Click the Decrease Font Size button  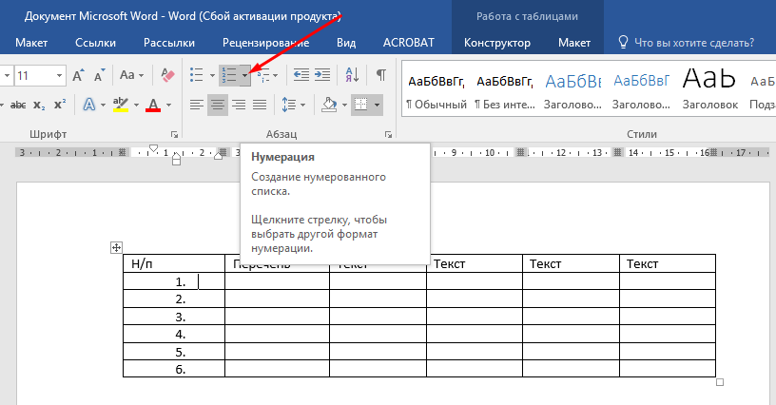[x=100, y=75]
